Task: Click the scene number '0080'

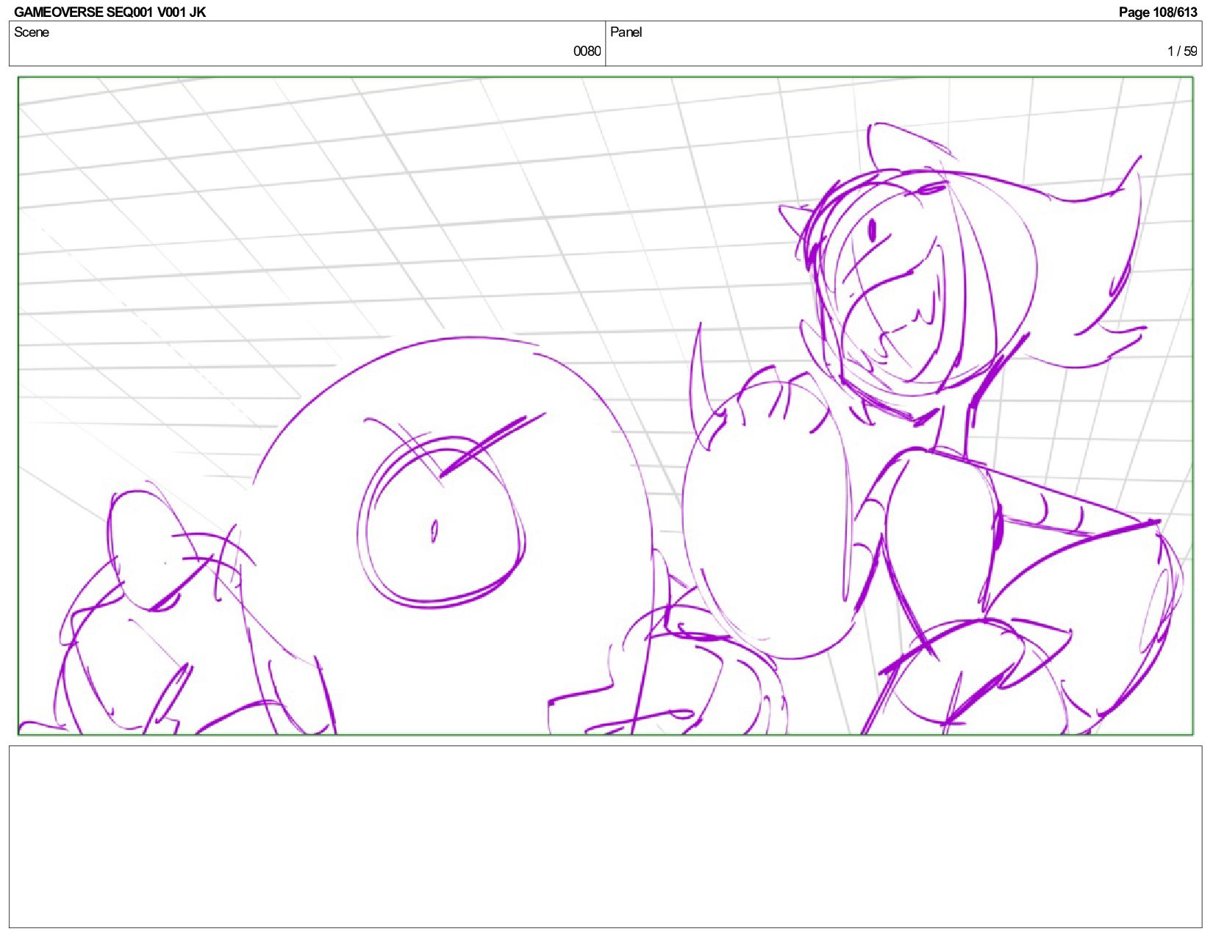Action: point(587,51)
